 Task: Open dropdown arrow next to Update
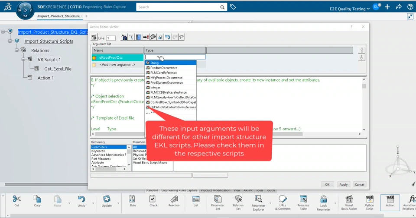pos(118,203)
